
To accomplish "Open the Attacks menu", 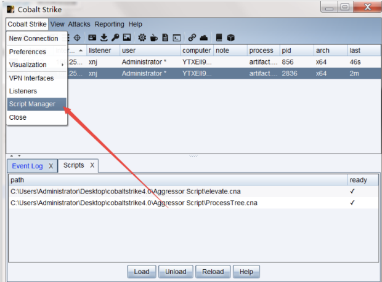I will (x=79, y=25).
